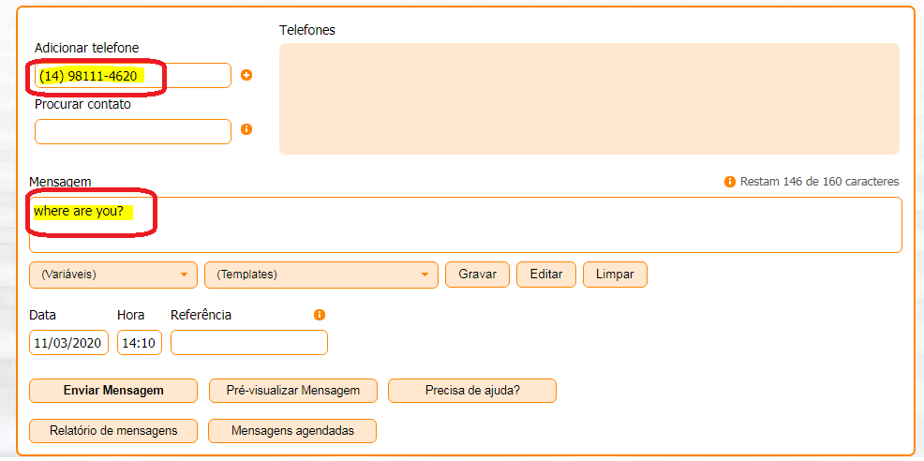Click the Templates dropdown arrow
Image resolution: width=924 pixels, height=461 pixels.
pos(425,275)
